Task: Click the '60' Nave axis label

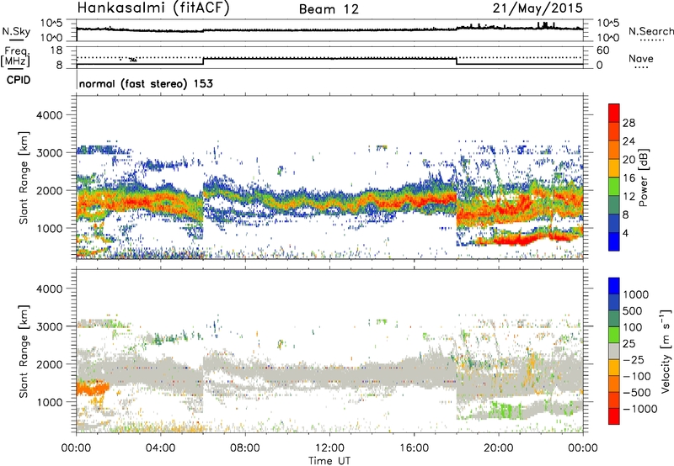Action: pos(602,50)
